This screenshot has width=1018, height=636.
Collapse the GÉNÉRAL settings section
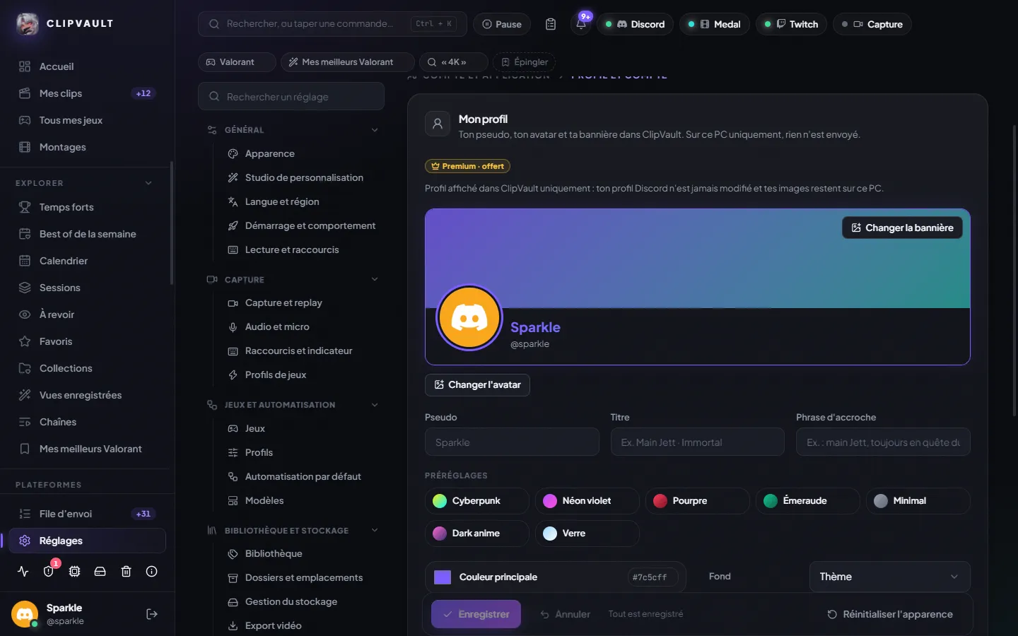pos(375,130)
